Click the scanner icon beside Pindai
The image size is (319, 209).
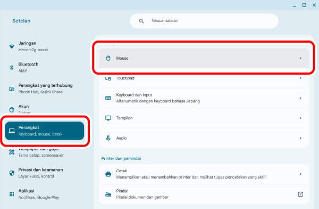(x=108, y=194)
